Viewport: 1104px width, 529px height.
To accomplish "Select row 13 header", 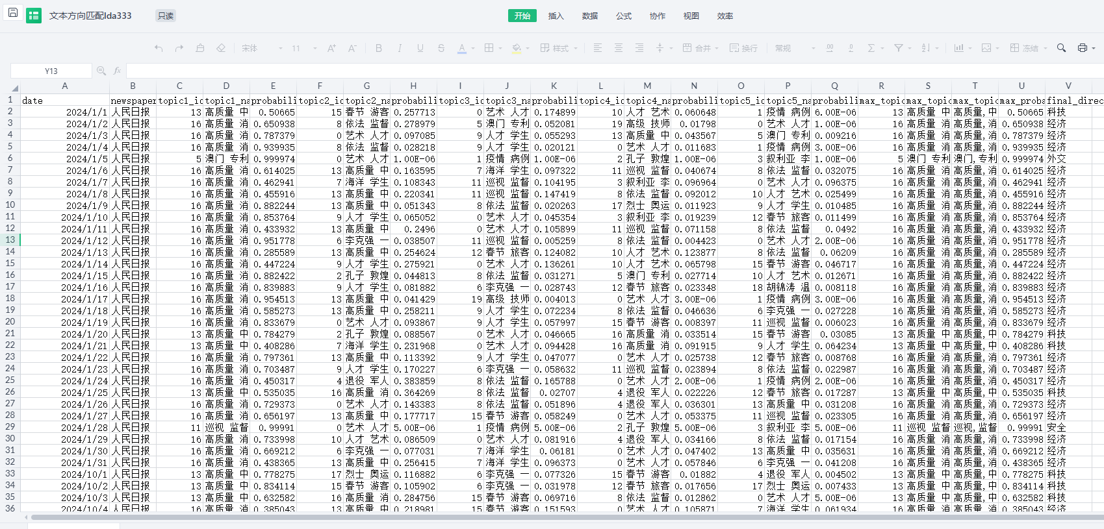I will click(10, 240).
